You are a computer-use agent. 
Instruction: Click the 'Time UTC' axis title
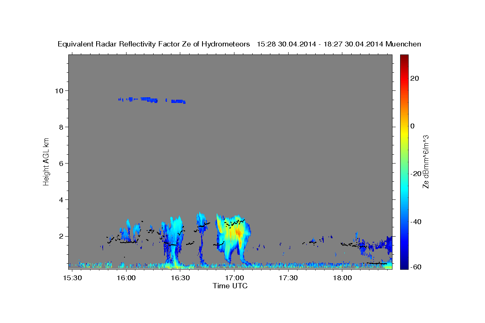click(x=230, y=286)
